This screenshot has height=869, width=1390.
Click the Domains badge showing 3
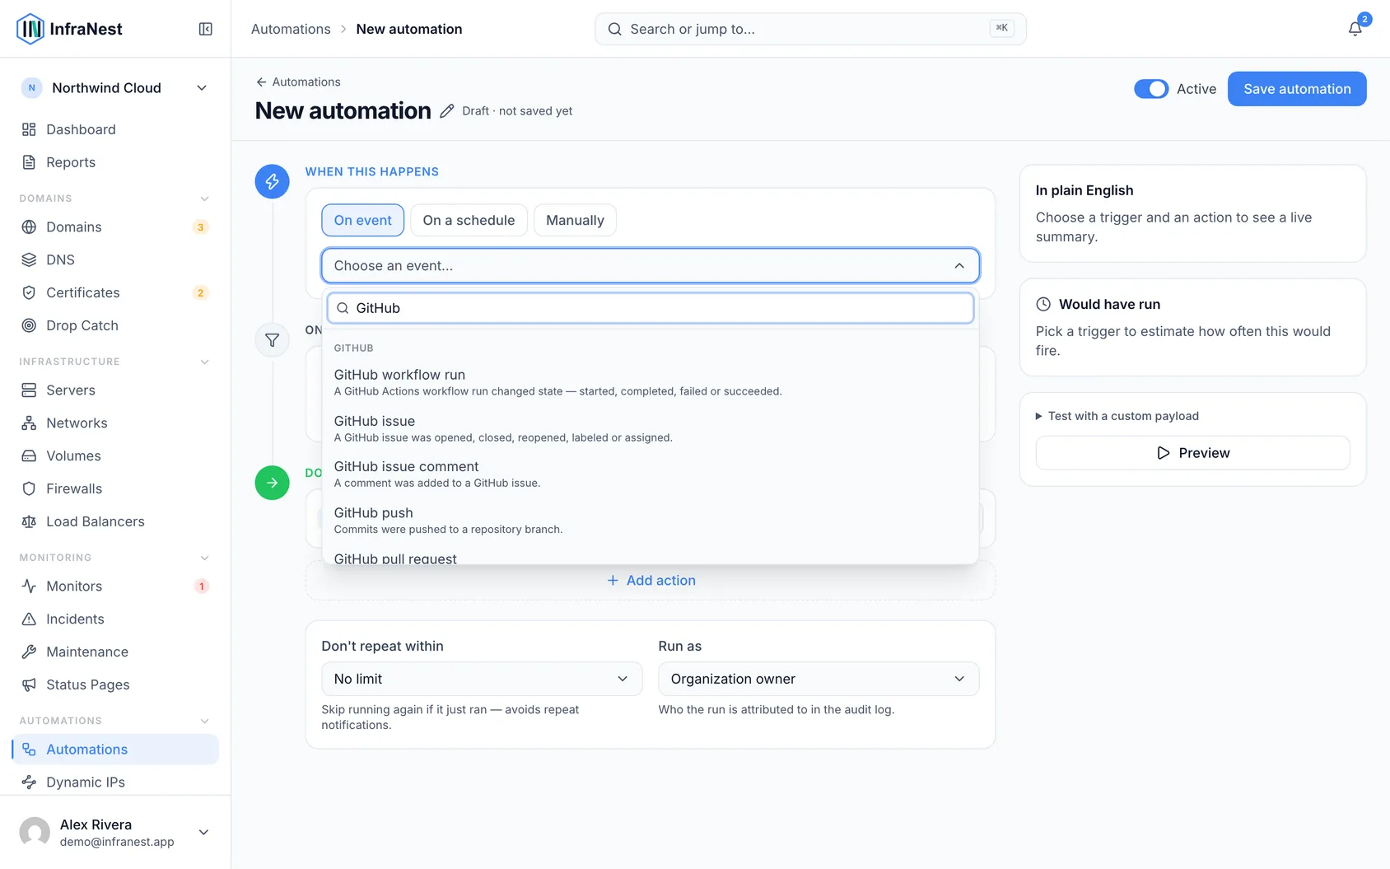(200, 227)
